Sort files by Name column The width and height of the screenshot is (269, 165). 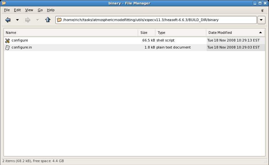click(x=70, y=33)
